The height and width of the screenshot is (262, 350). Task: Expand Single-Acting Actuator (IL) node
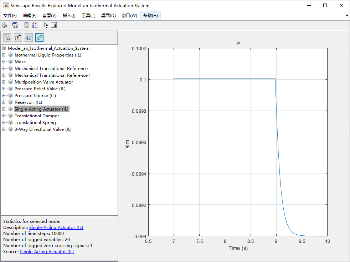tap(4, 109)
